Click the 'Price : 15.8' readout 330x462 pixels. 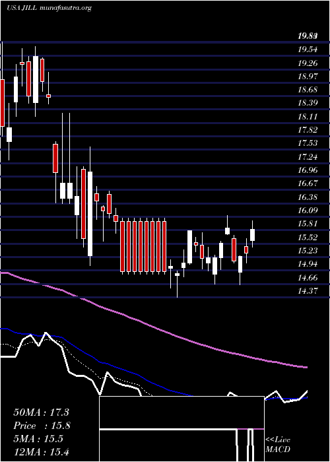42,426
